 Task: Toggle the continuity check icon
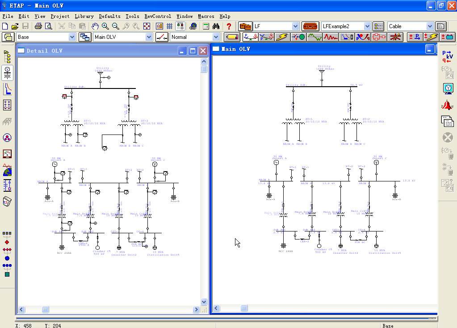pyautogui.click(x=180, y=26)
